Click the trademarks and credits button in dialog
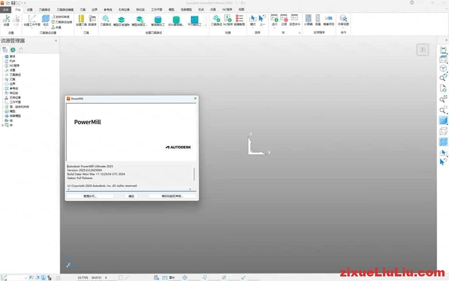This screenshot has width=449, height=281. coord(172,196)
